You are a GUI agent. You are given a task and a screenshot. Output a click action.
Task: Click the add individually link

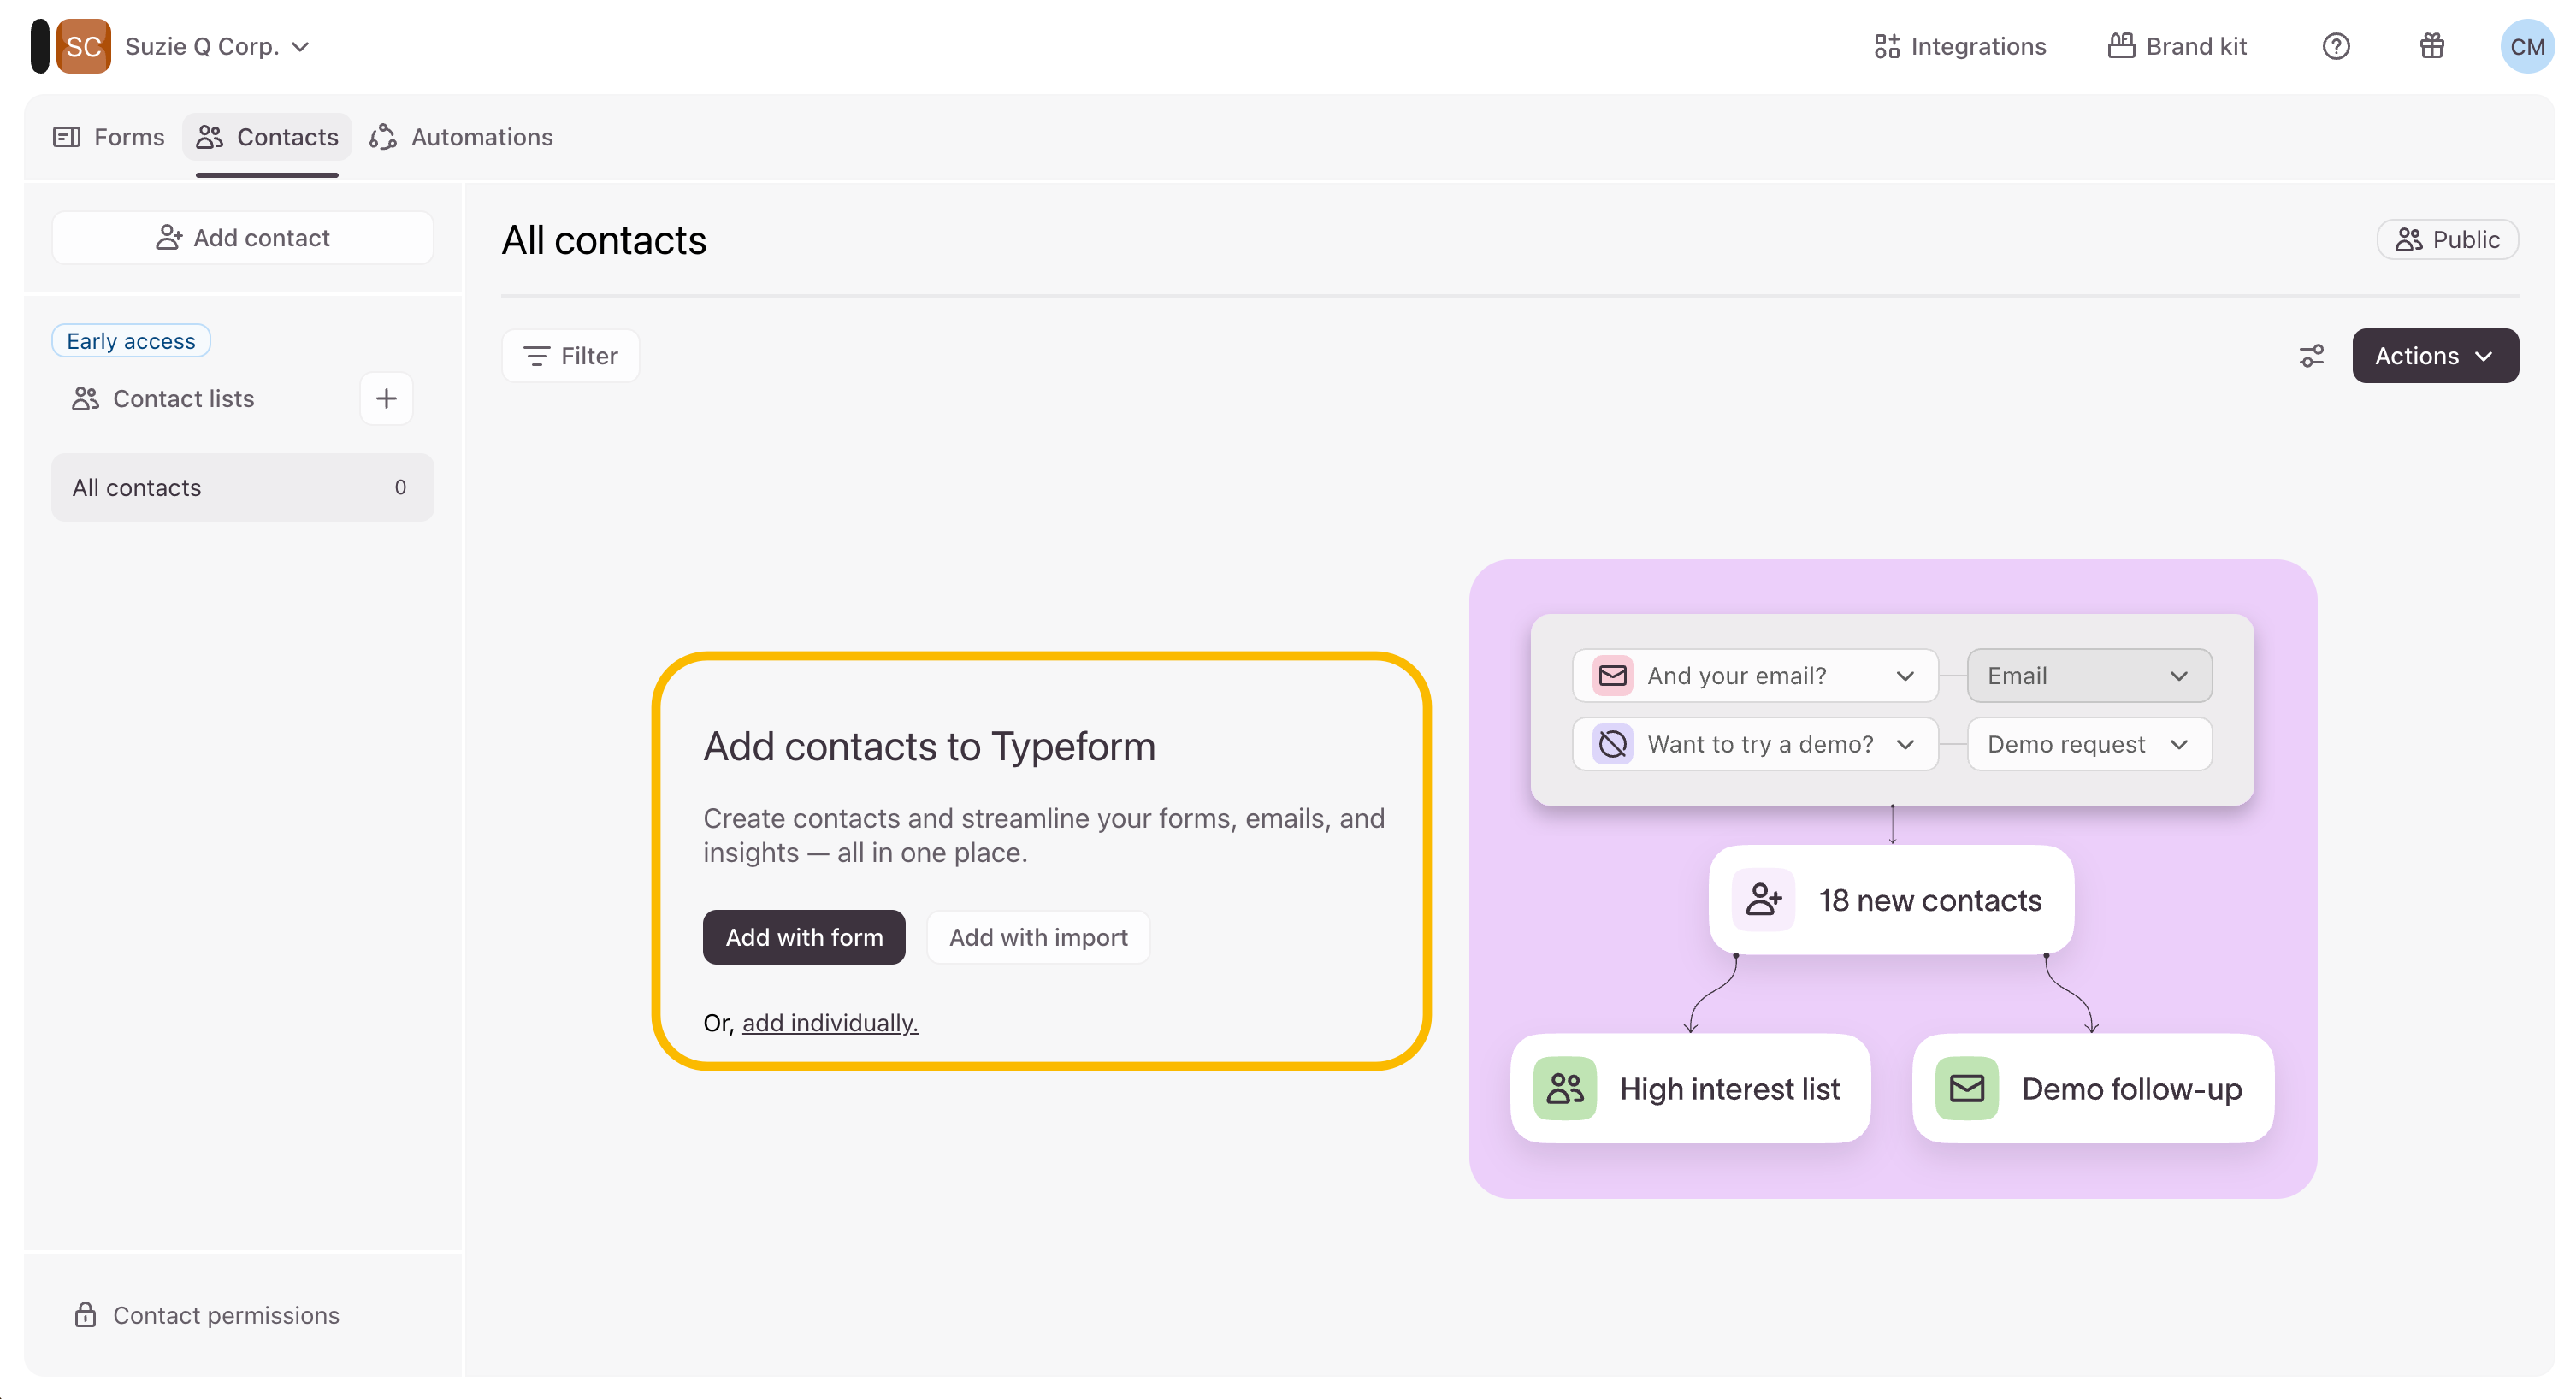[829, 1022]
